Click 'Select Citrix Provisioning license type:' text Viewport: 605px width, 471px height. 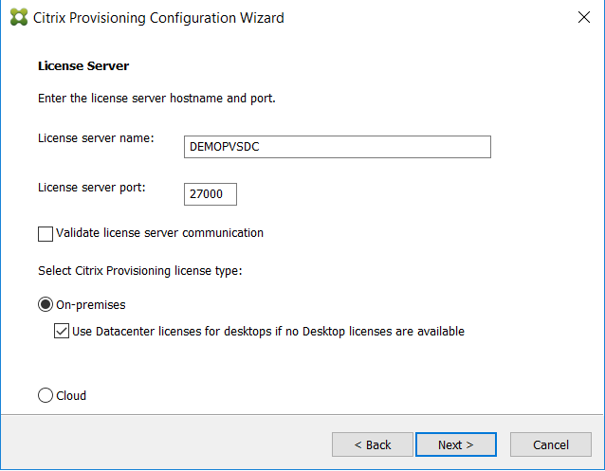point(140,271)
